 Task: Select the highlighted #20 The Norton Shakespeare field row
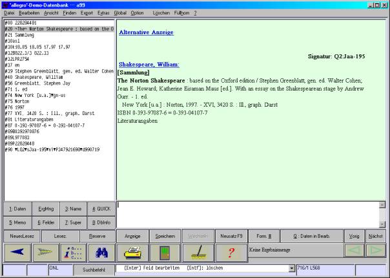click(59, 29)
